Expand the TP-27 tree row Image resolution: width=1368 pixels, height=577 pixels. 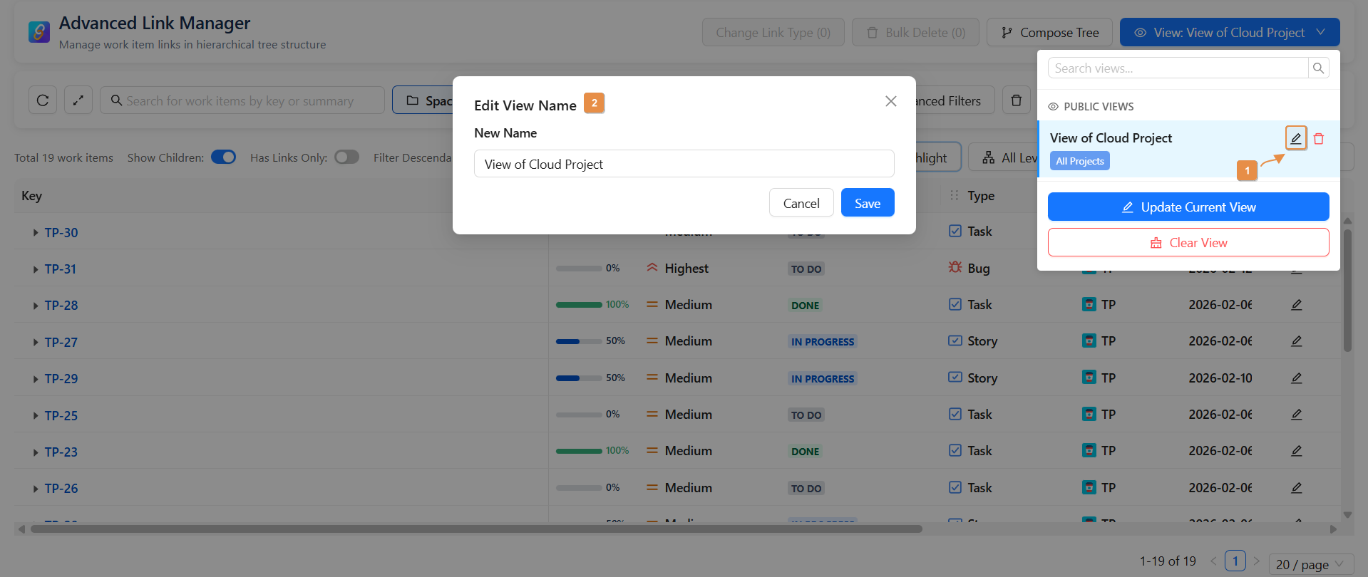click(35, 343)
